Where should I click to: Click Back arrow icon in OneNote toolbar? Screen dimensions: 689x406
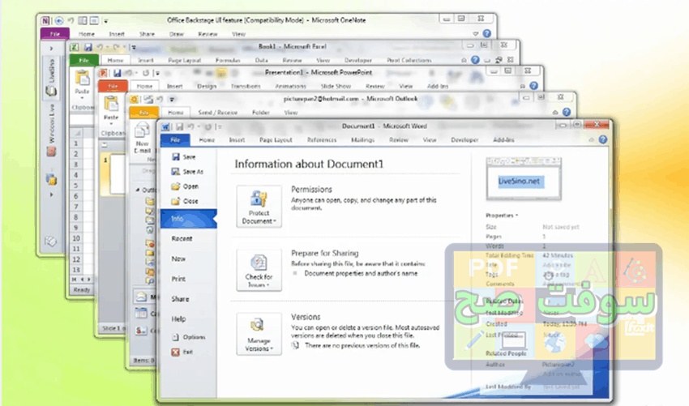click(58, 20)
